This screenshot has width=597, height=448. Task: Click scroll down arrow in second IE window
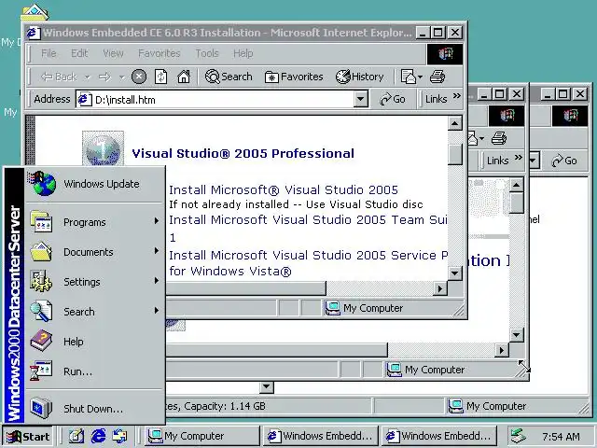coord(517,335)
